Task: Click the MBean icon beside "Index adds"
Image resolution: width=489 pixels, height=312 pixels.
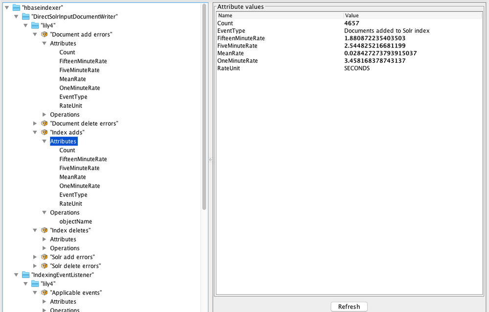Action: pyautogui.click(x=44, y=132)
